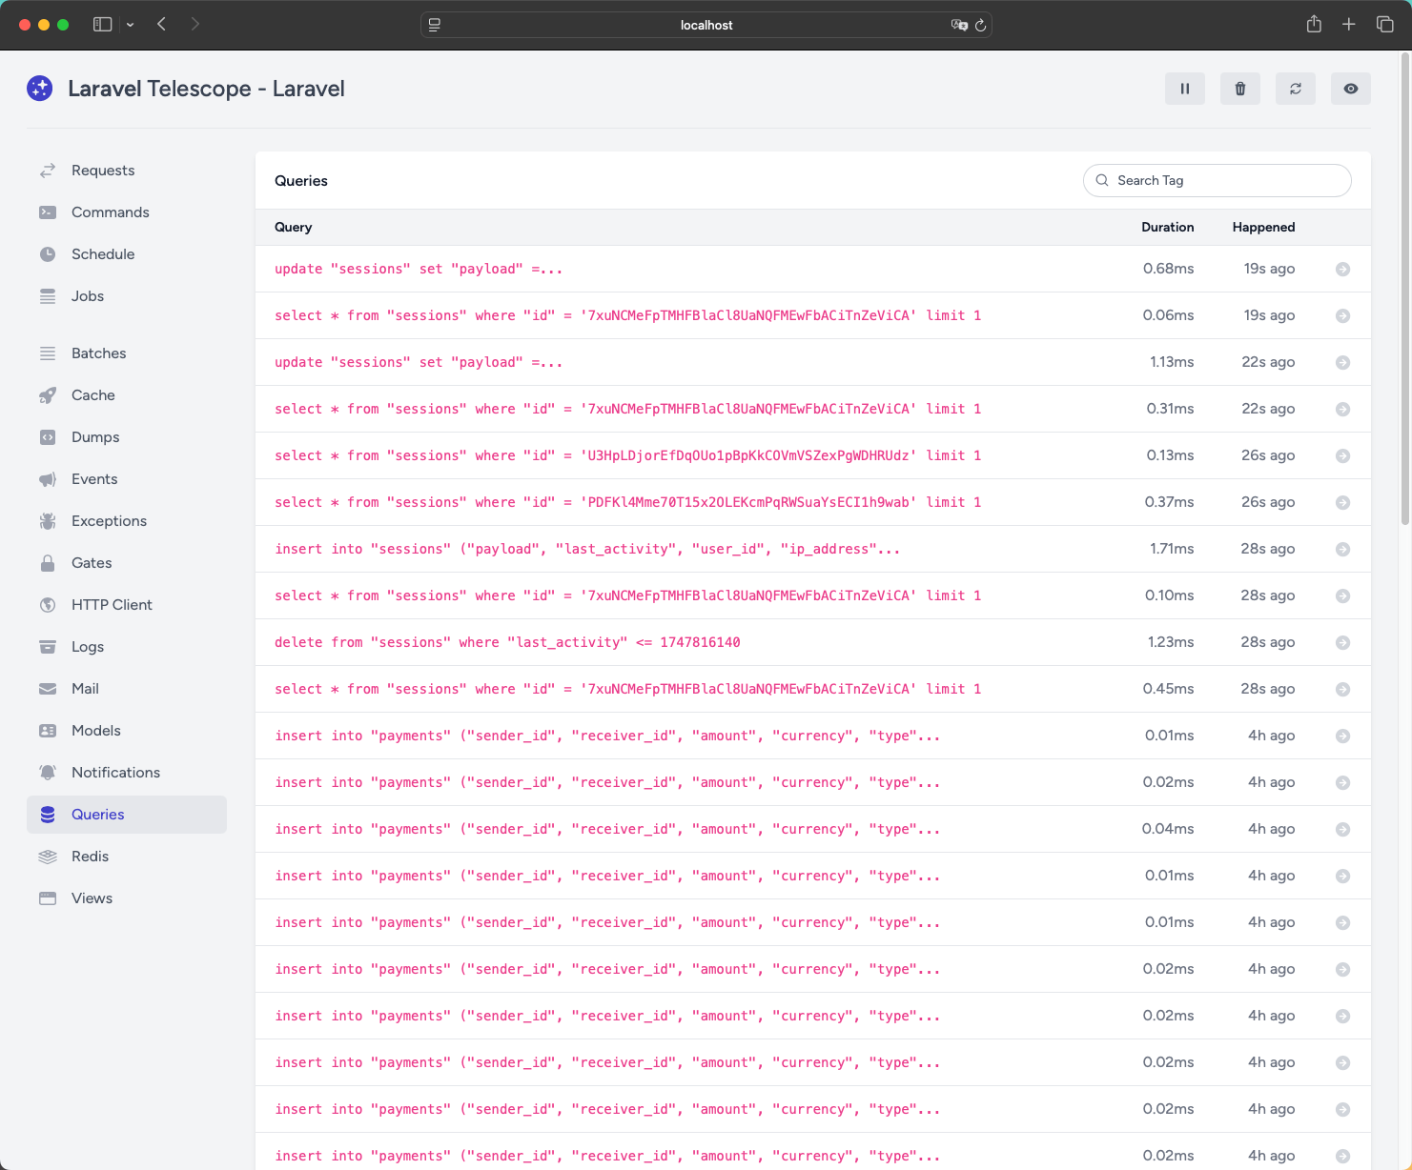Screen dimensions: 1412x1170
Task: Open the Commands section
Action: pyautogui.click(x=127, y=212)
